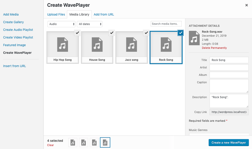Image resolution: width=252 pixels, height=149 pixels.
Task: Deselect the House Song checkbox
Action: (112, 33)
